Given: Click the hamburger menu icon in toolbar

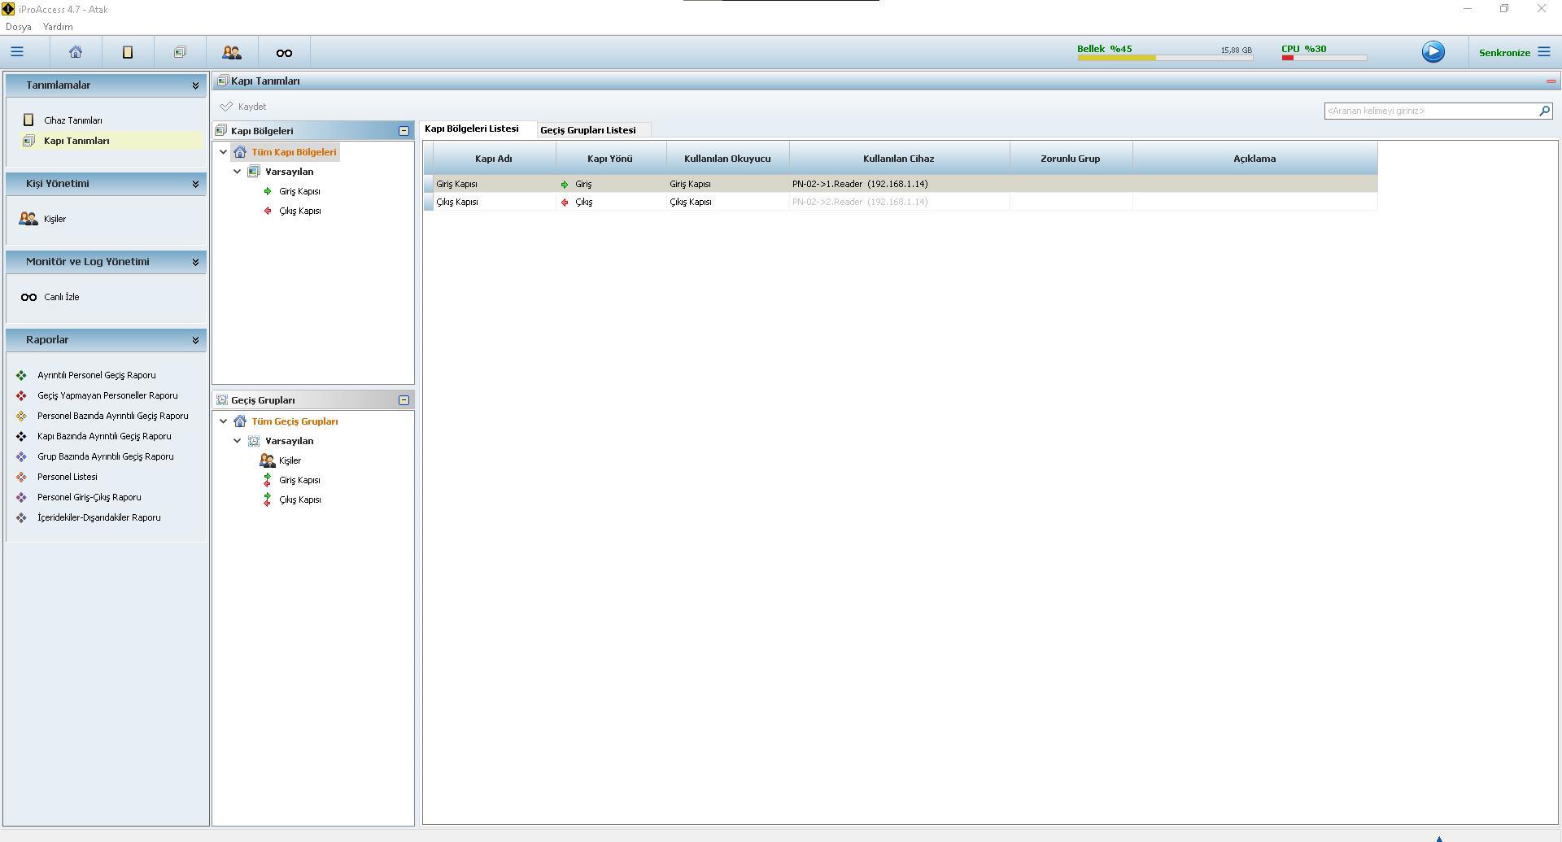Looking at the screenshot, I should click(17, 52).
